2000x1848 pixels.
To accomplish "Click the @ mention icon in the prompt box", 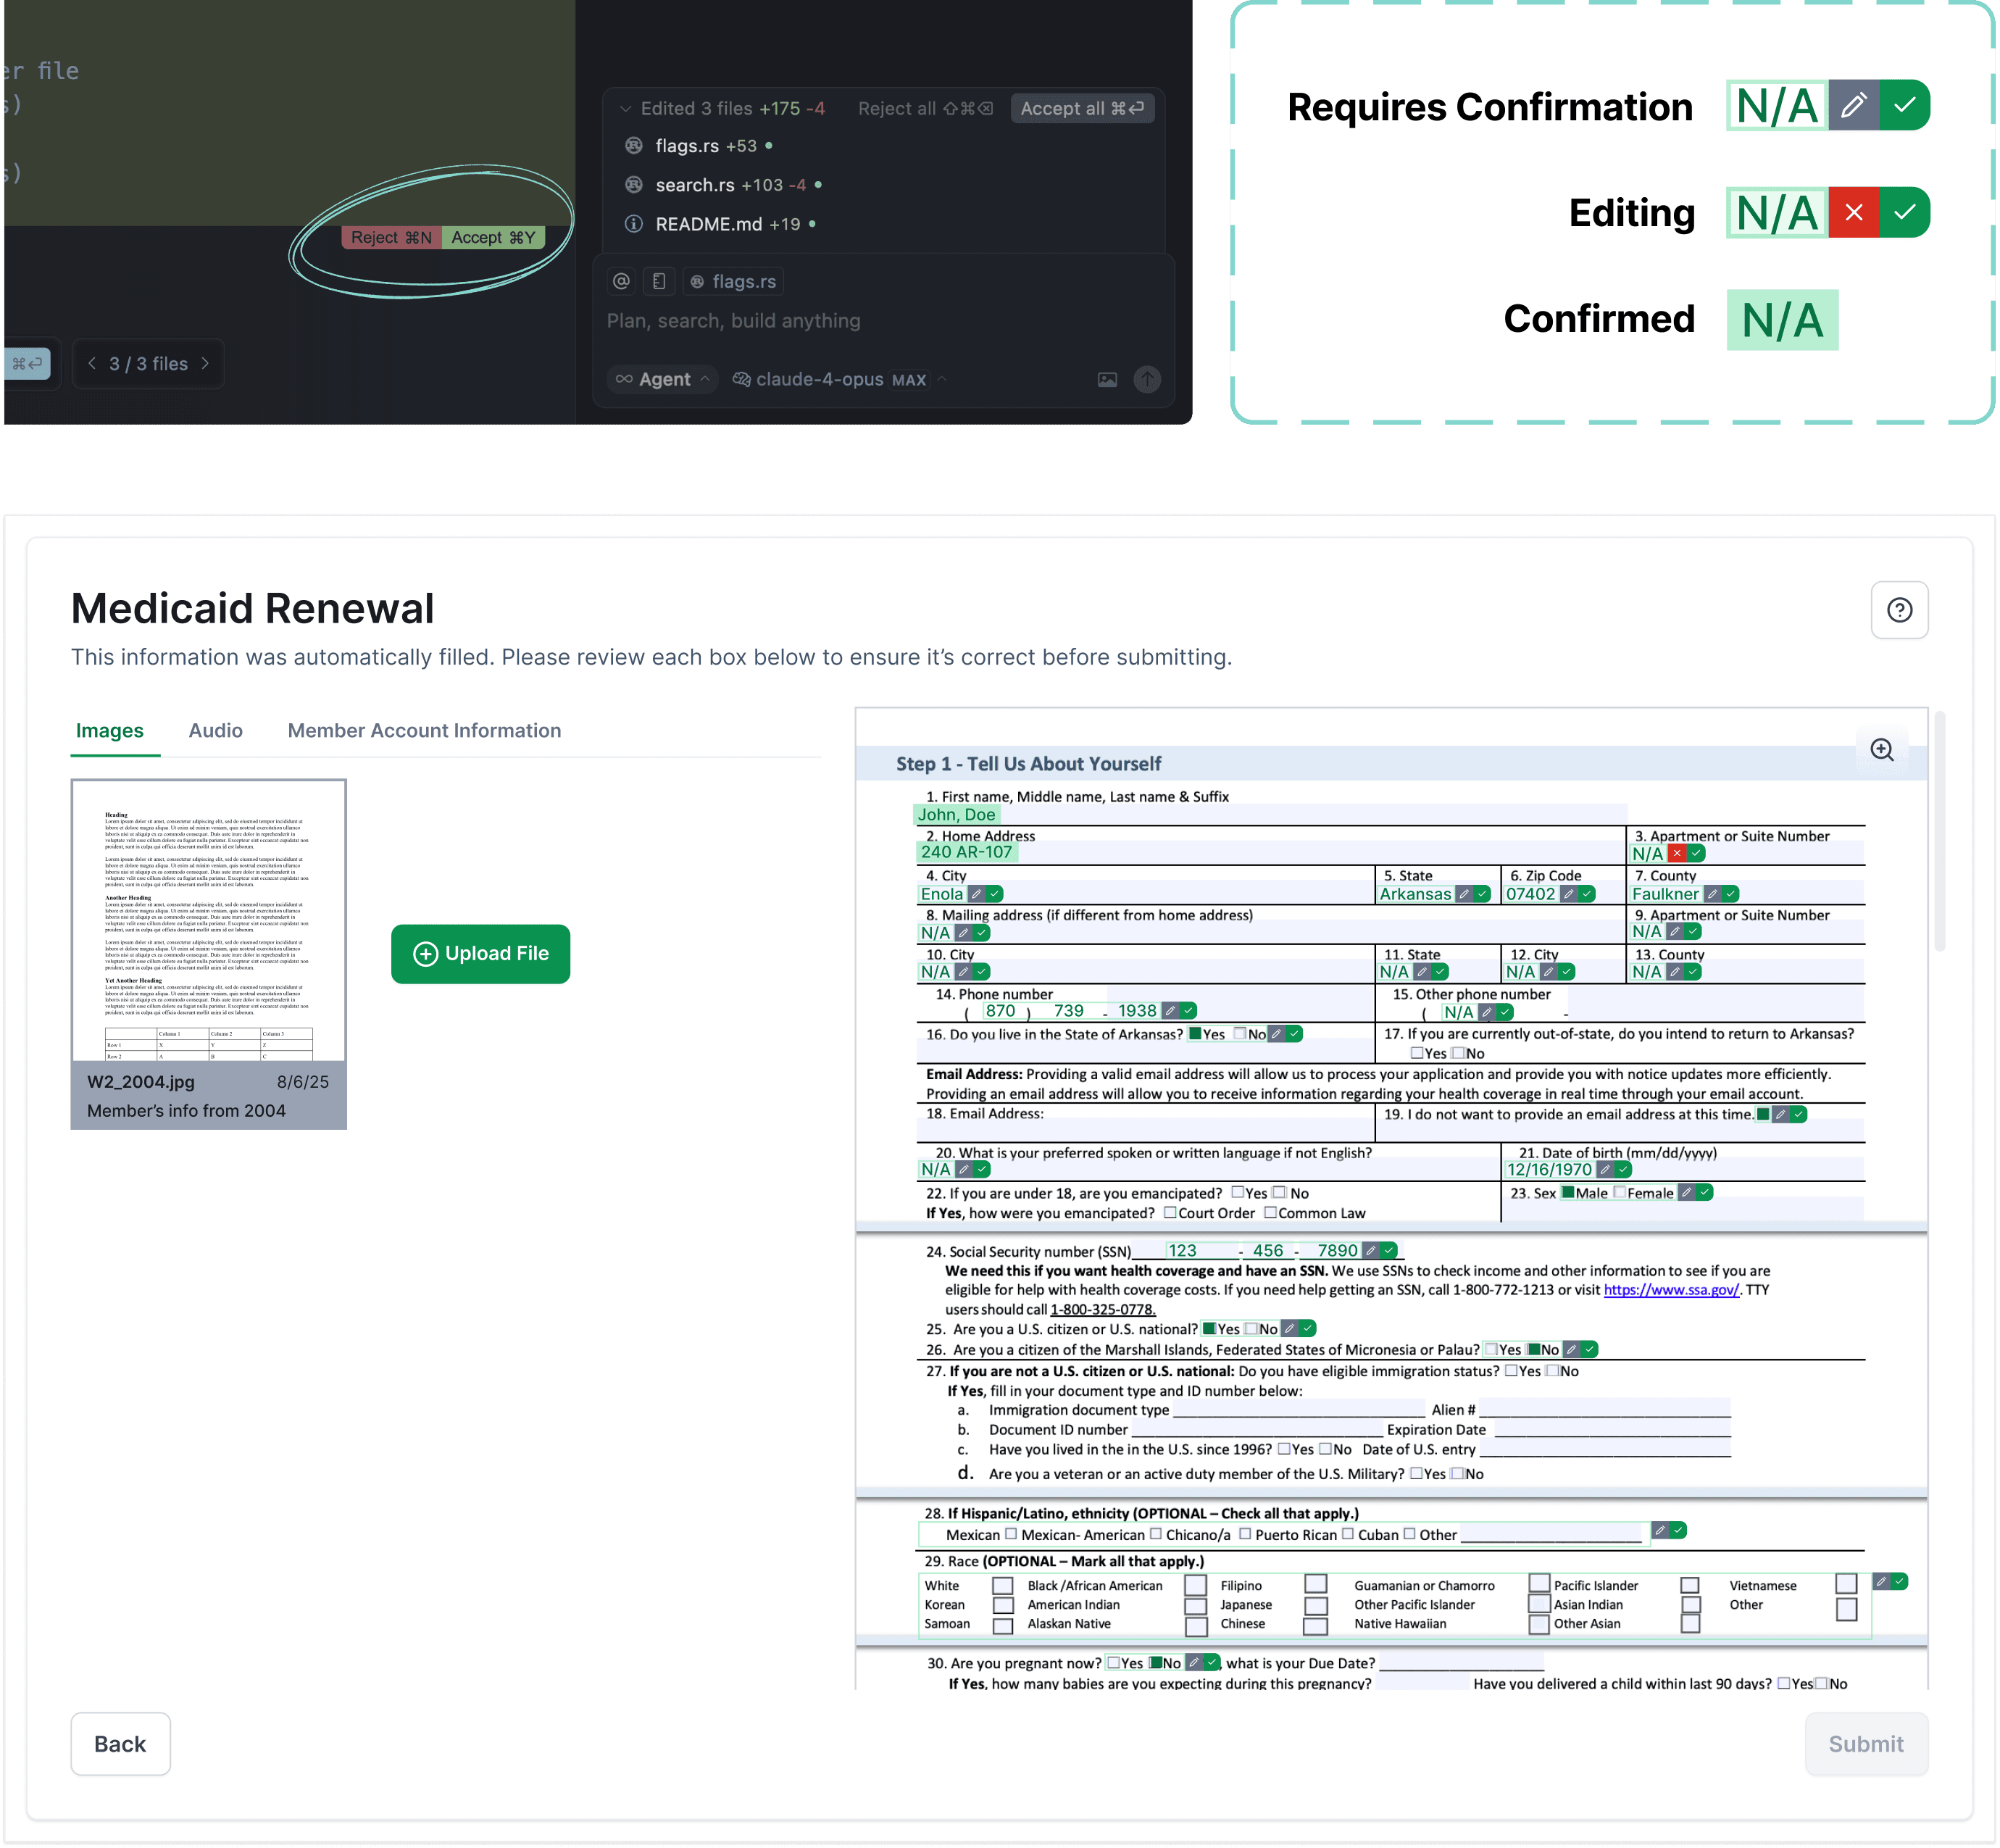I will tap(621, 282).
